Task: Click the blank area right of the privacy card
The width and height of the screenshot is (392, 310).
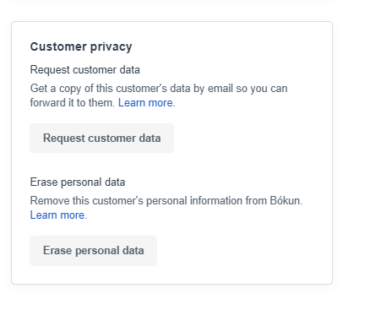Action: coord(363,152)
